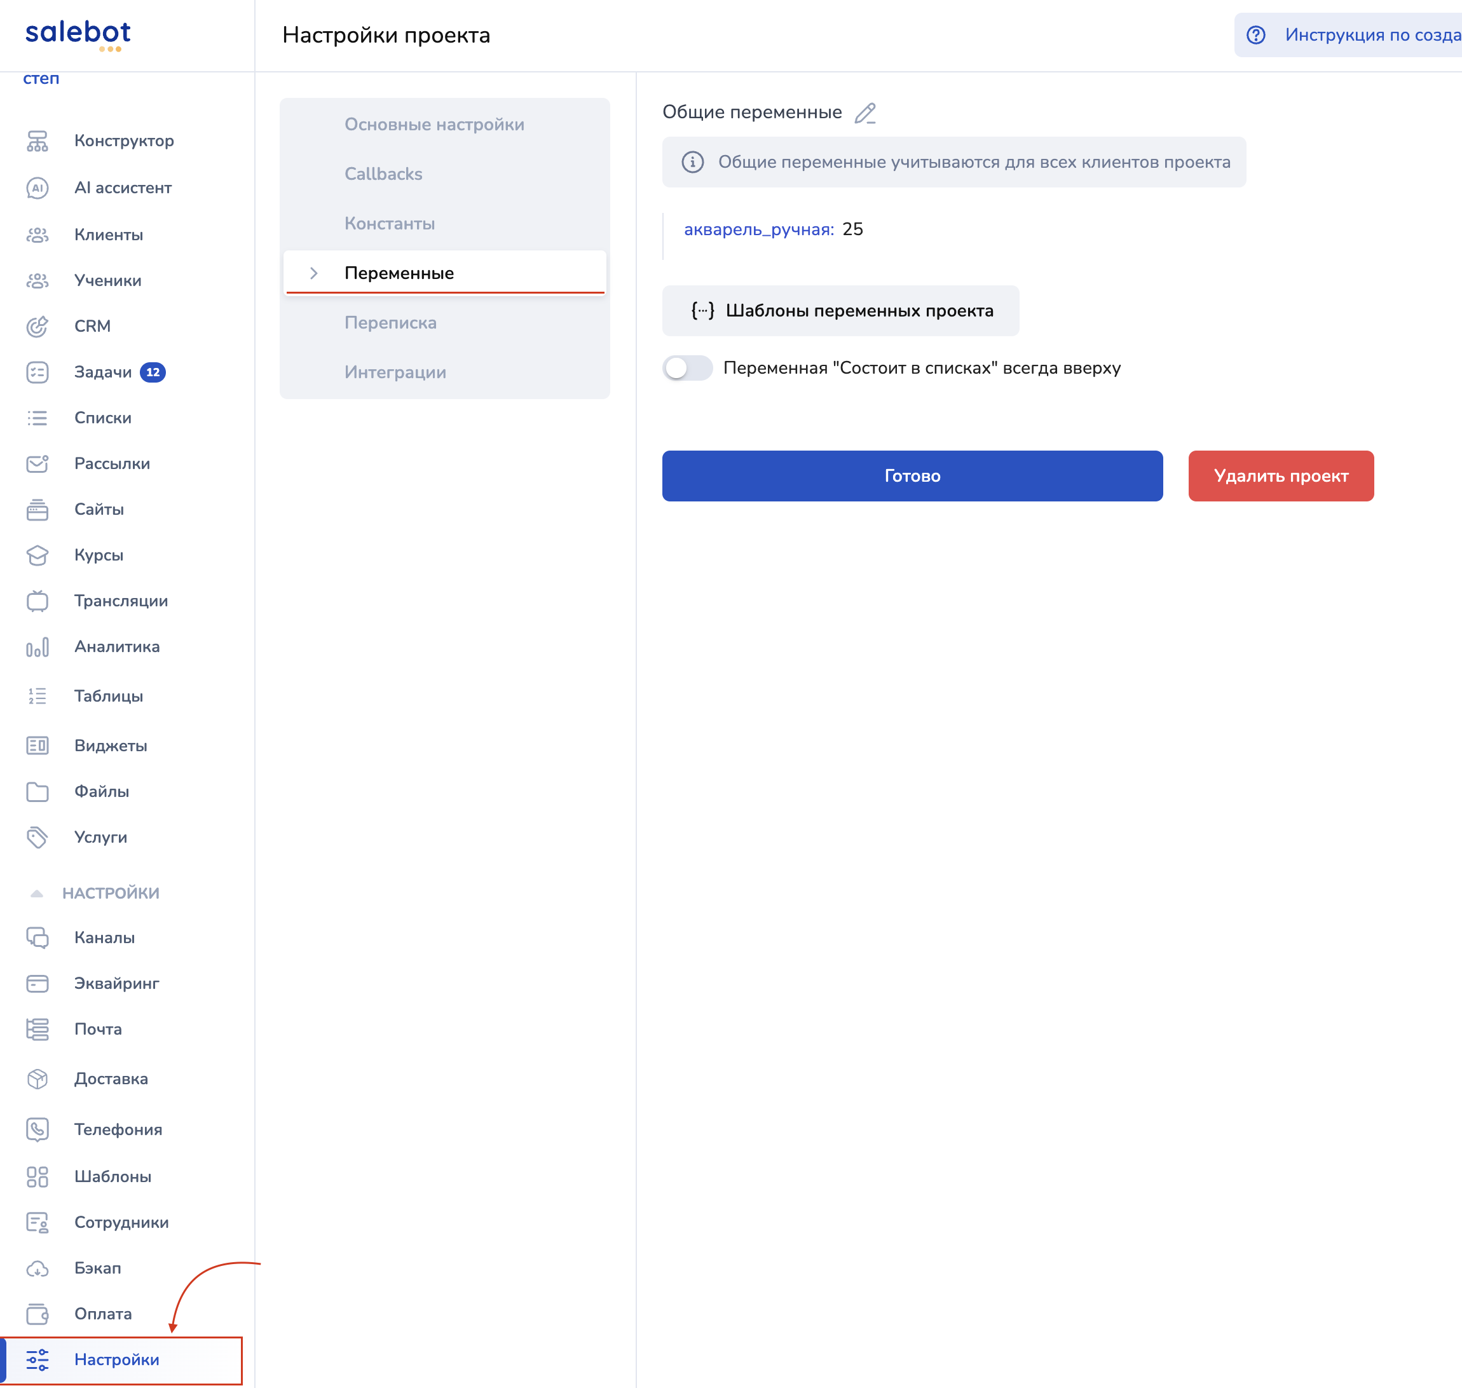Open the Аналитика charts section
Screen dimensions: 1462x1388
click(x=116, y=646)
